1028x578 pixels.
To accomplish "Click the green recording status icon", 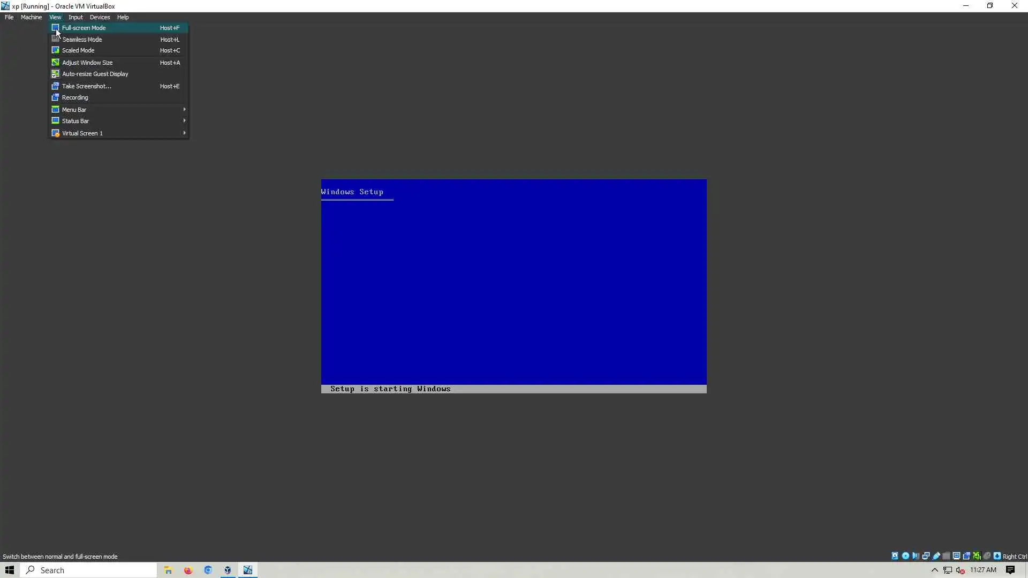I will pyautogui.click(x=977, y=556).
